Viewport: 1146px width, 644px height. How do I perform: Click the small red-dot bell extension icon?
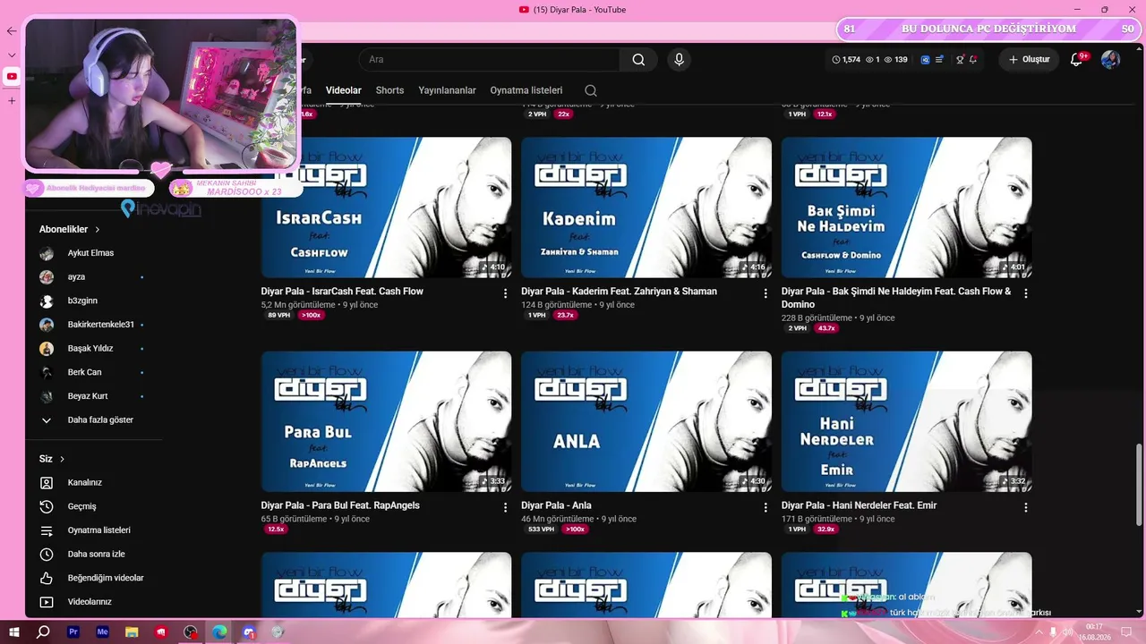[973, 60]
